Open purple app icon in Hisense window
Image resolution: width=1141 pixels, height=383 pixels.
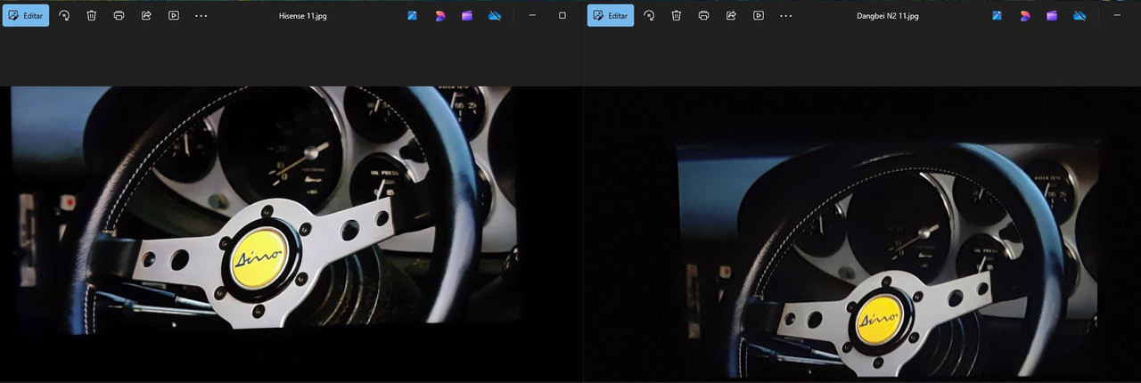click(x=467, y=16)
